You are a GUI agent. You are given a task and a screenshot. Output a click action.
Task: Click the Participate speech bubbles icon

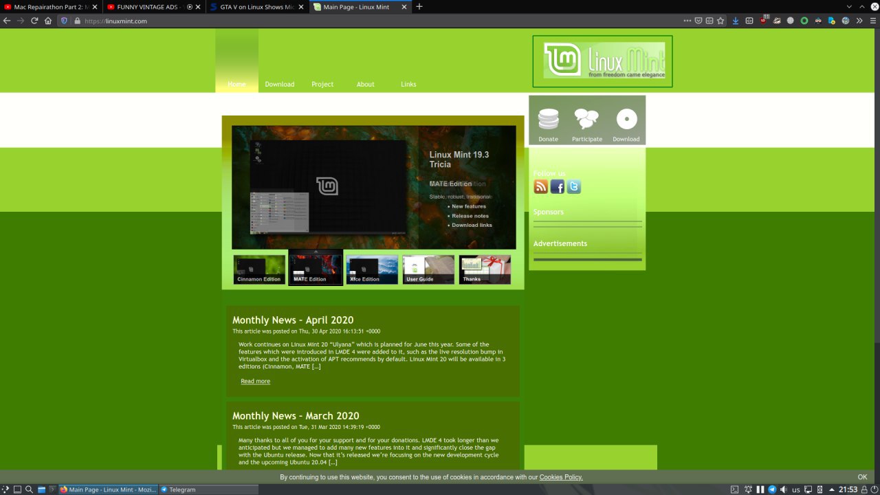point(586,120)
